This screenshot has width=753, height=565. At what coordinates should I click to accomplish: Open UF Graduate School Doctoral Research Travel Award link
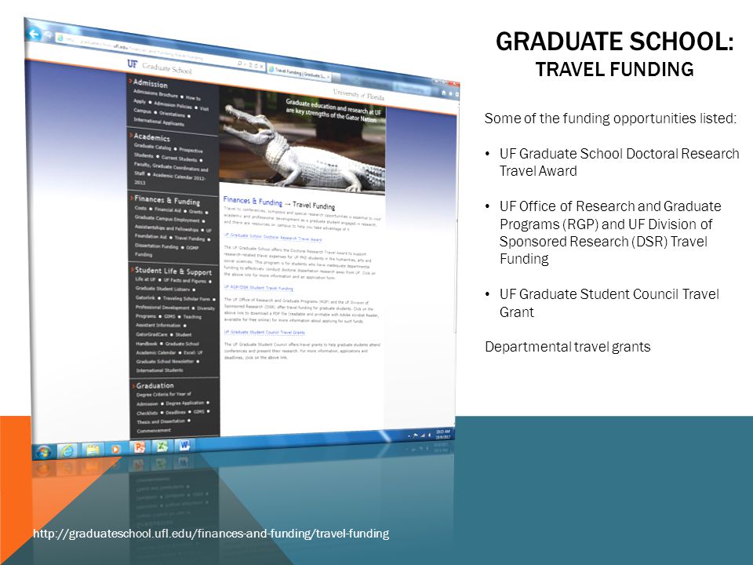[x=273, y=237]
